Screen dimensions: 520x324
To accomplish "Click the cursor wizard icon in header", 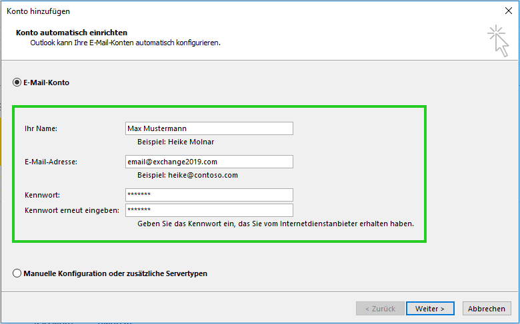I will (498, 41).
